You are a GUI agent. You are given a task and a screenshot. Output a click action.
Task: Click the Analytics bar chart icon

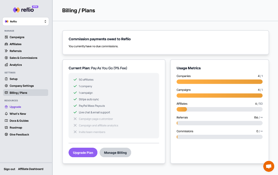coord(6,65)
